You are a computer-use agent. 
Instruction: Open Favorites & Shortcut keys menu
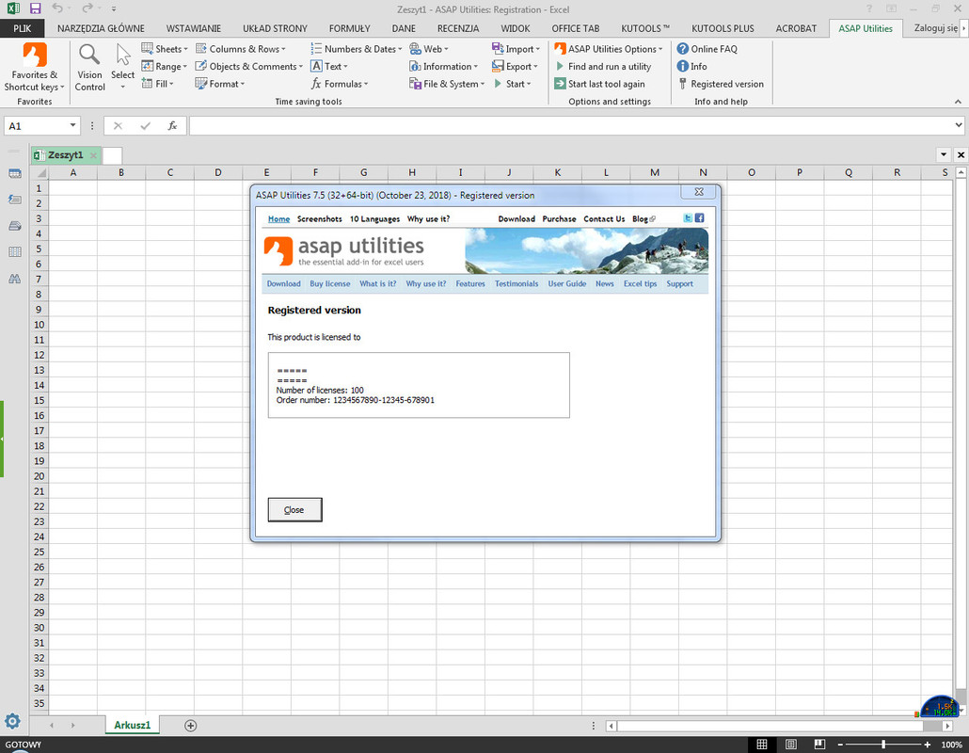pos(34,68)
